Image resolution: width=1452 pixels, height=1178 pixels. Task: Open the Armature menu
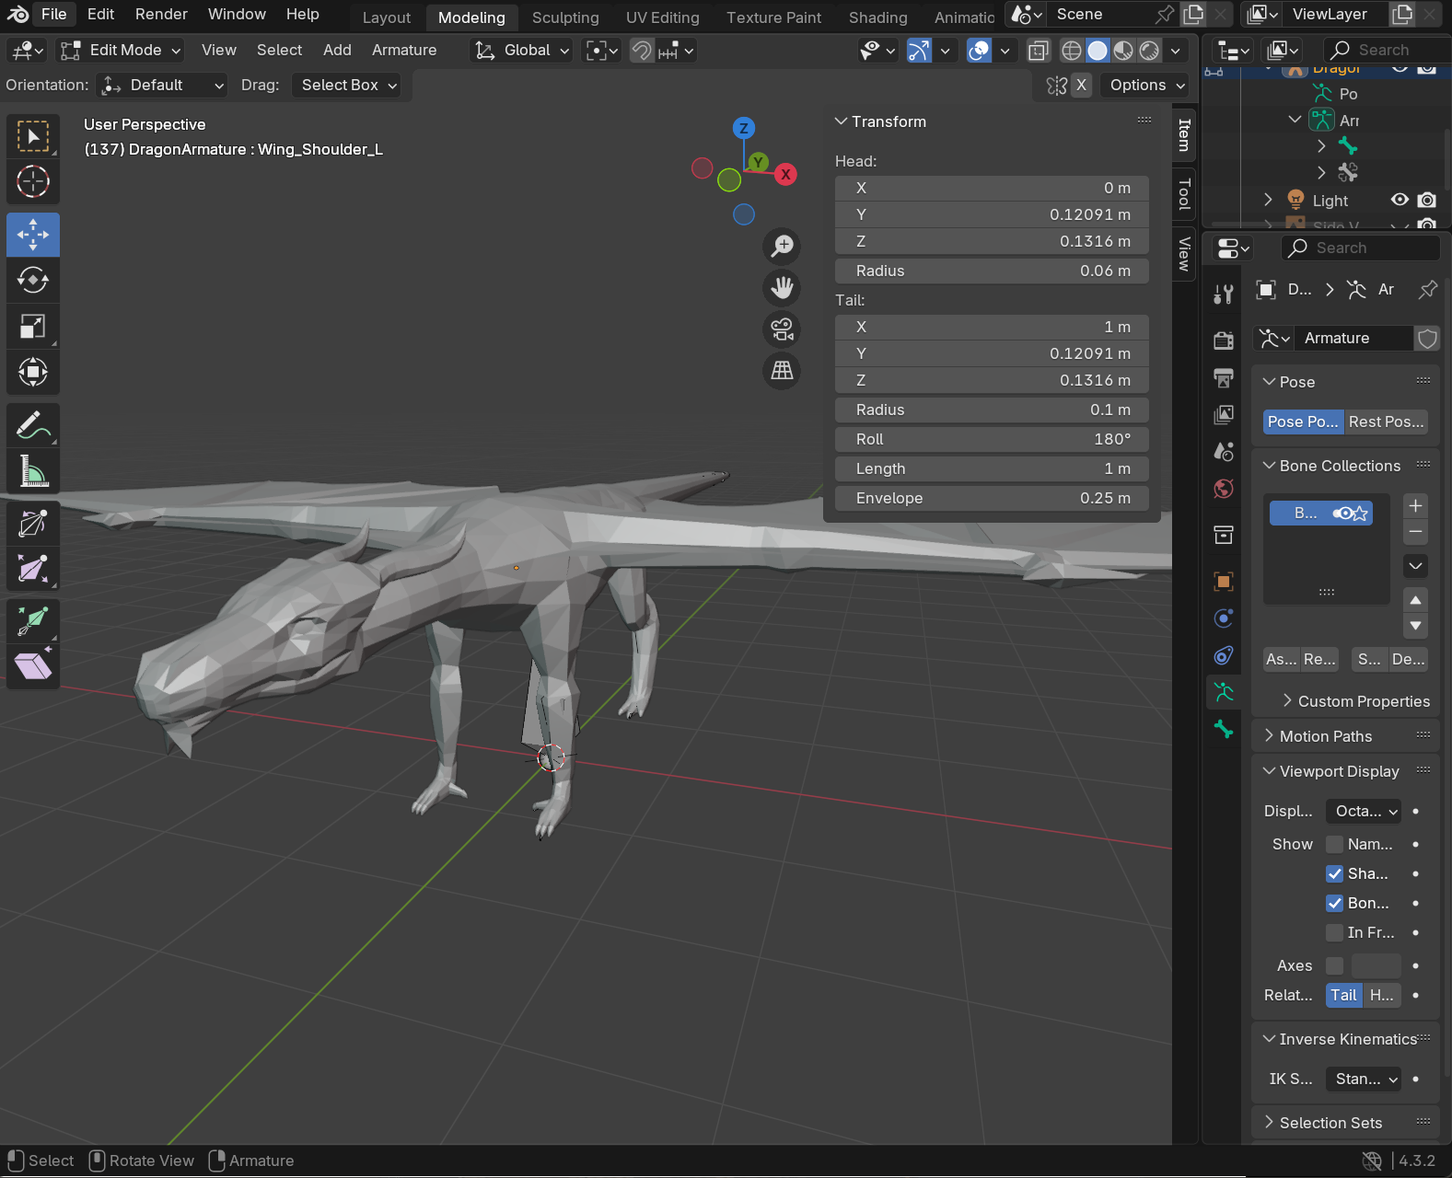(404, 51)
